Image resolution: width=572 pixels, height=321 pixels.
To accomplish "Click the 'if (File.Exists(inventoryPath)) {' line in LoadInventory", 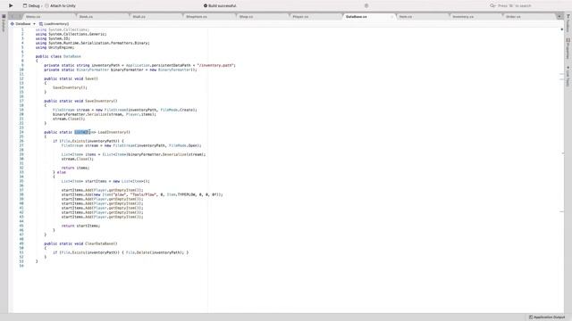I will point(88,141).
